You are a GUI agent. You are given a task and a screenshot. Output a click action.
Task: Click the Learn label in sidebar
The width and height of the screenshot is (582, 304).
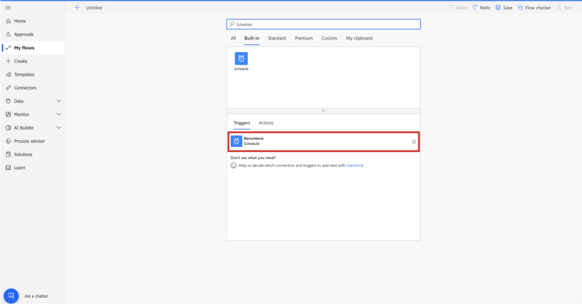pyautogui.click(x=20, y=168)
